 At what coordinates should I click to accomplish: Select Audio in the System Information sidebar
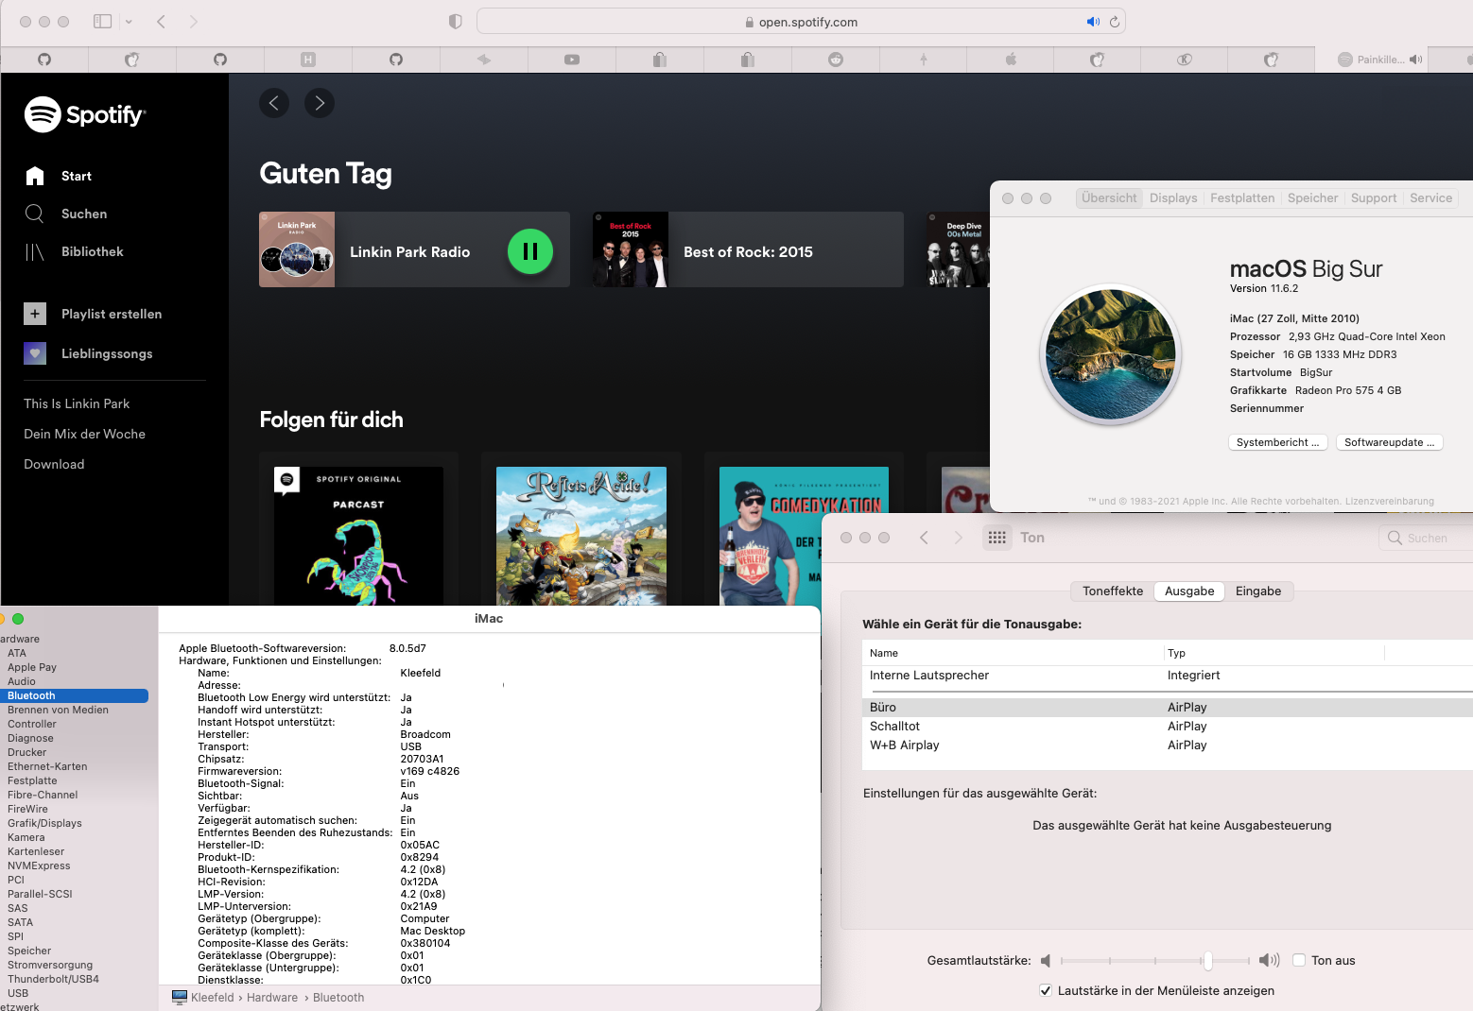pos(21,681)
